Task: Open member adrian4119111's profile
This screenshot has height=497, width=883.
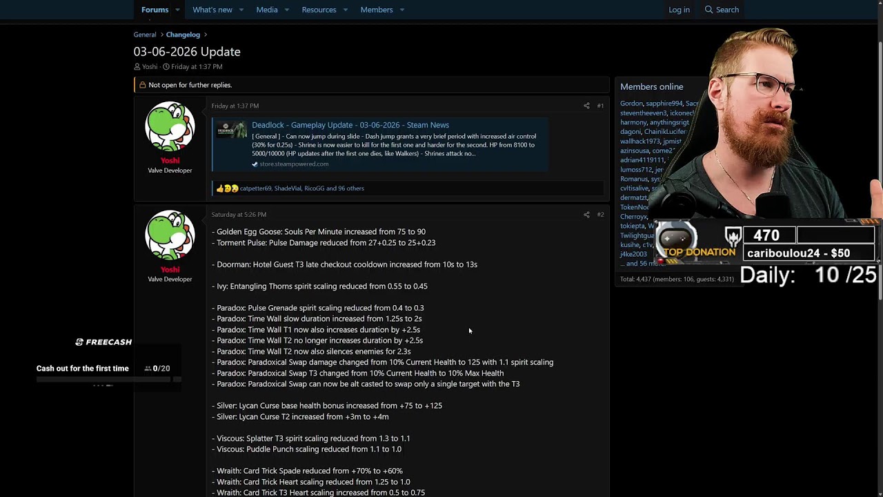Action: click(x=642, y=160)
